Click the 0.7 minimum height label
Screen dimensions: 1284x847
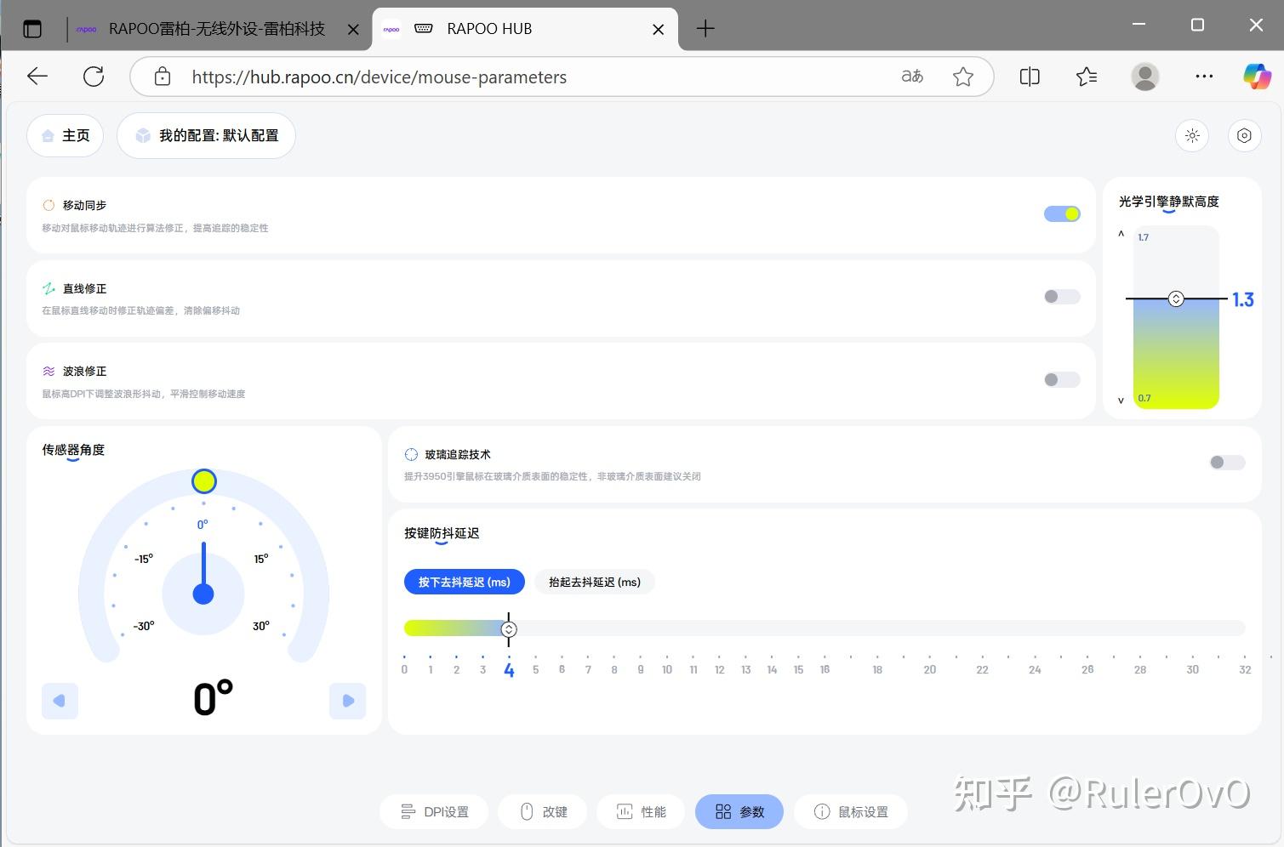point(1144,398)
